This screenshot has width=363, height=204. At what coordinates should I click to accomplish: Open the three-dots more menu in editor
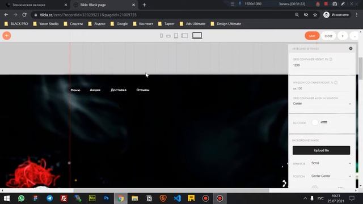354,36
